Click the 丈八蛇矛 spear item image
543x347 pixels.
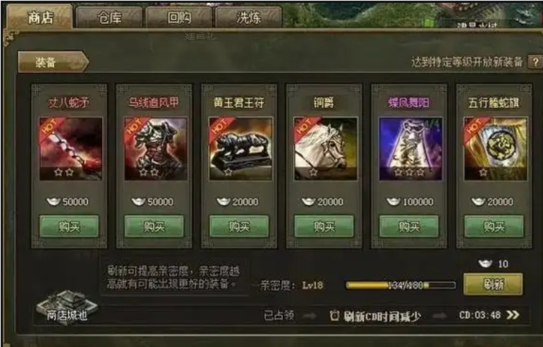[x=70, y=149]
